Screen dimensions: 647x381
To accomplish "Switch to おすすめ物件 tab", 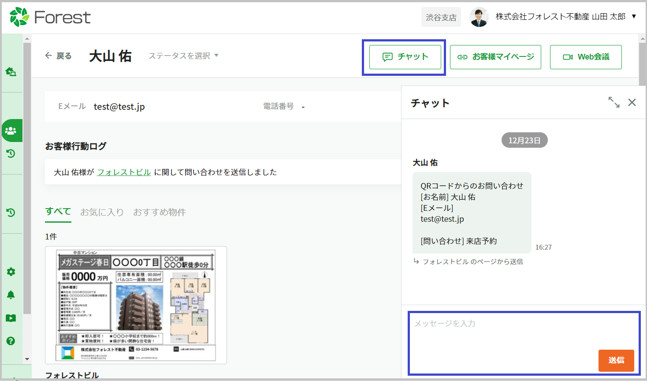I will tap(160, 212).
